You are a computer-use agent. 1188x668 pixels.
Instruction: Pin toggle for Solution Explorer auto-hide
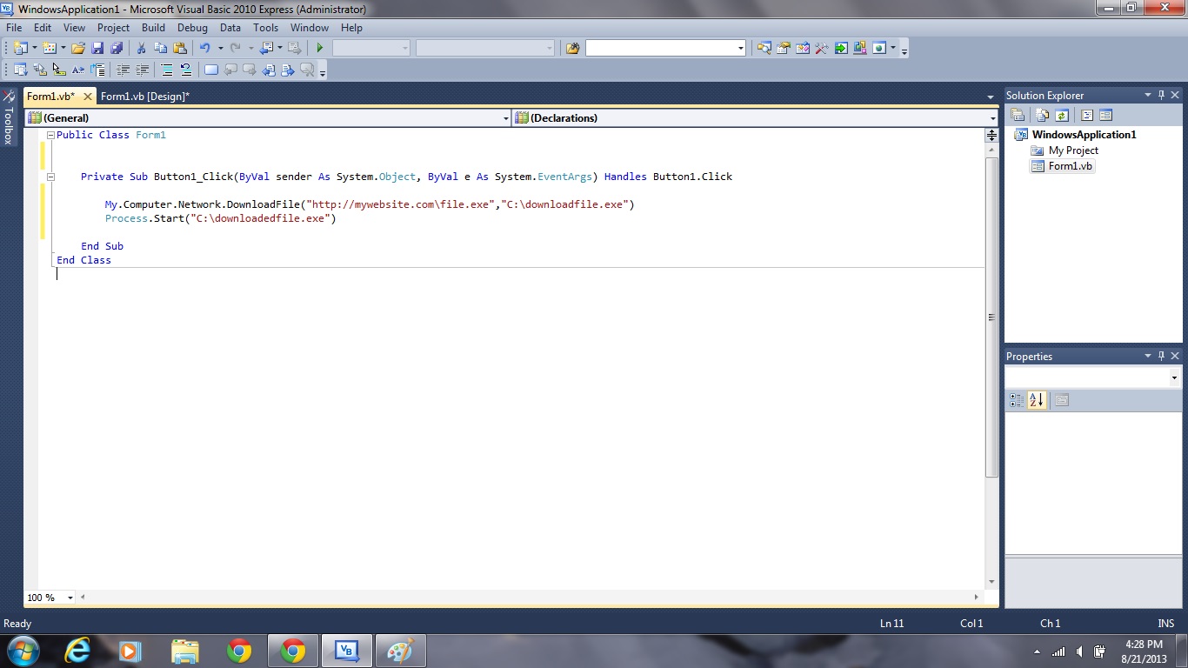tap(1161, 95)
